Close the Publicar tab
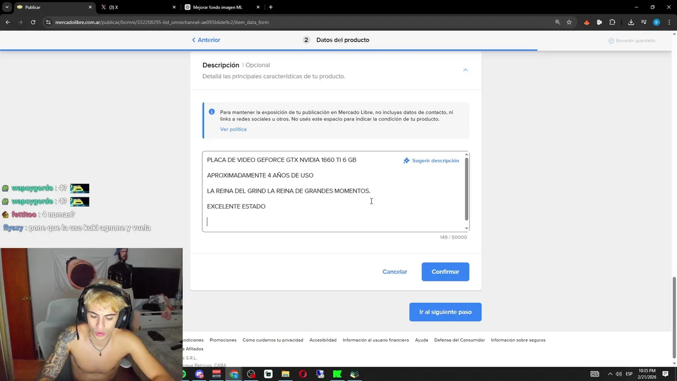 click(x=90, y=7)
